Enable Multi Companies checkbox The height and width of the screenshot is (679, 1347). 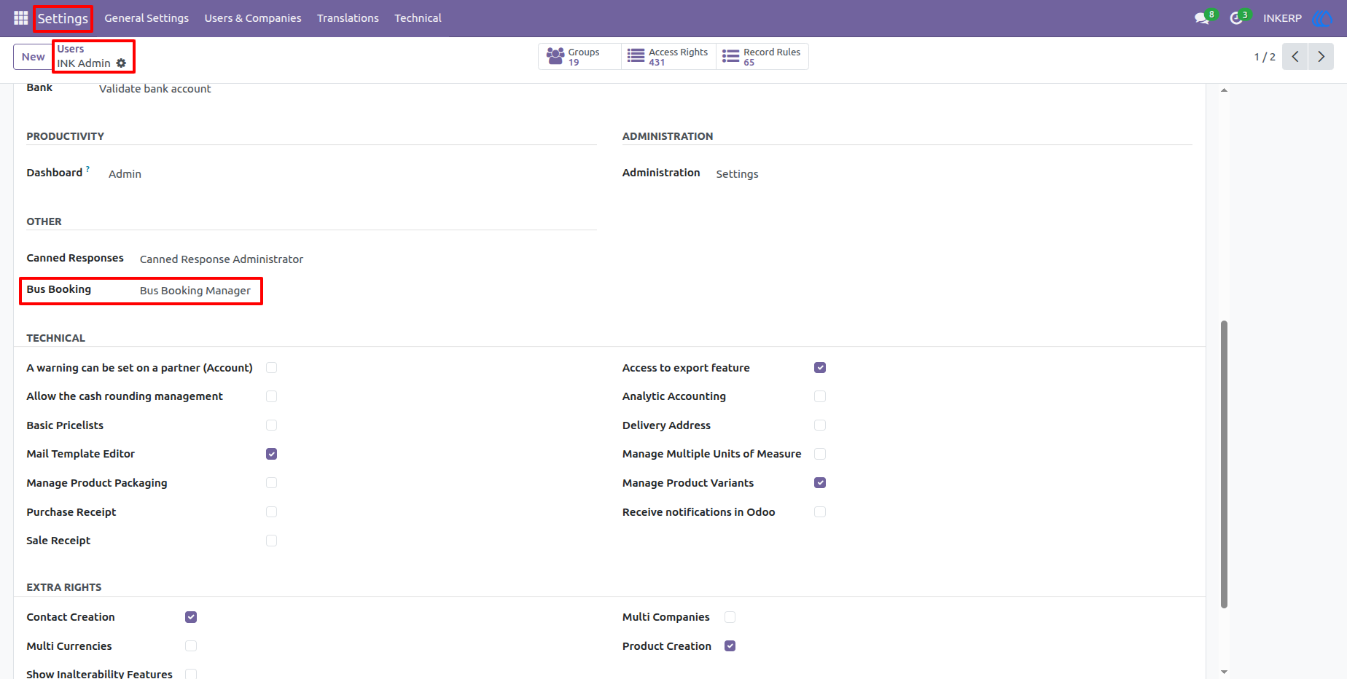click(x=730, y=617)
